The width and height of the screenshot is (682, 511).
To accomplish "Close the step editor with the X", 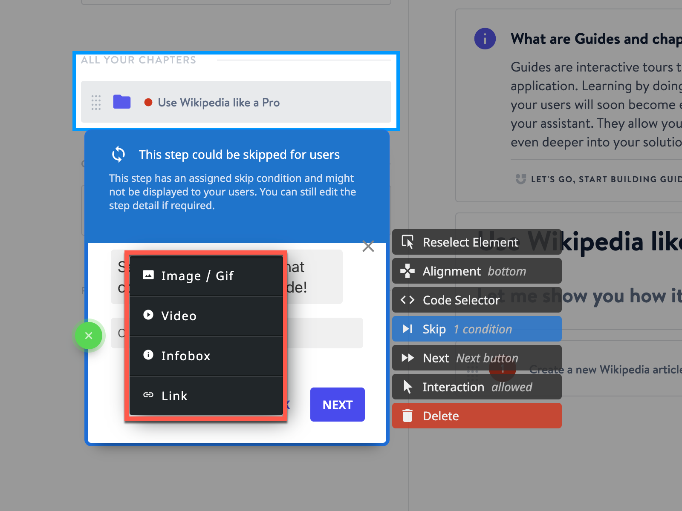I will pos(368,246).
